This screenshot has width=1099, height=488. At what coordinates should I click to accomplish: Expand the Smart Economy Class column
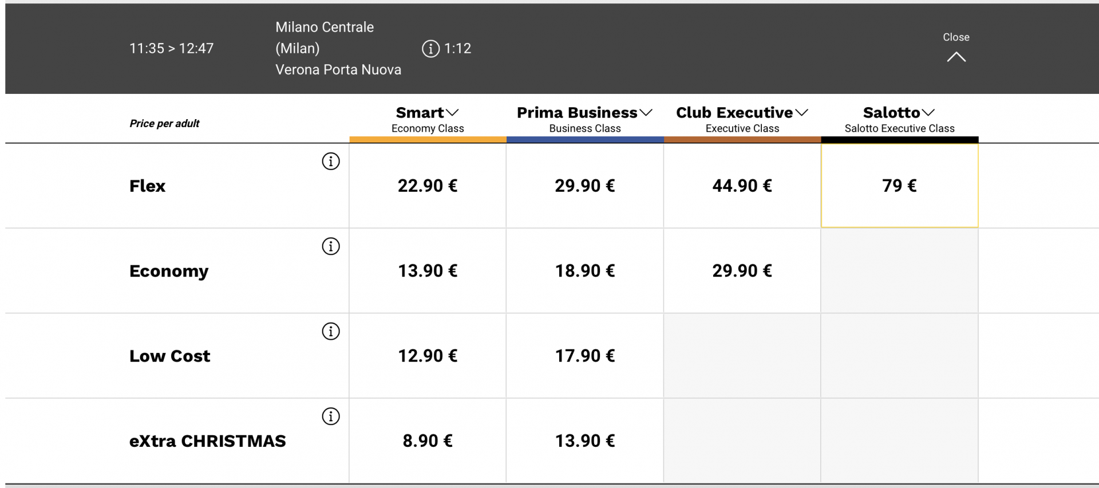point(428,120)
